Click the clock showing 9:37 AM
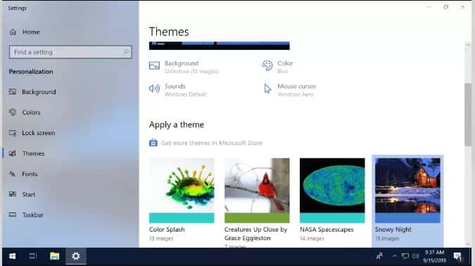The image size is (475, 266). (x=434, y=253)
